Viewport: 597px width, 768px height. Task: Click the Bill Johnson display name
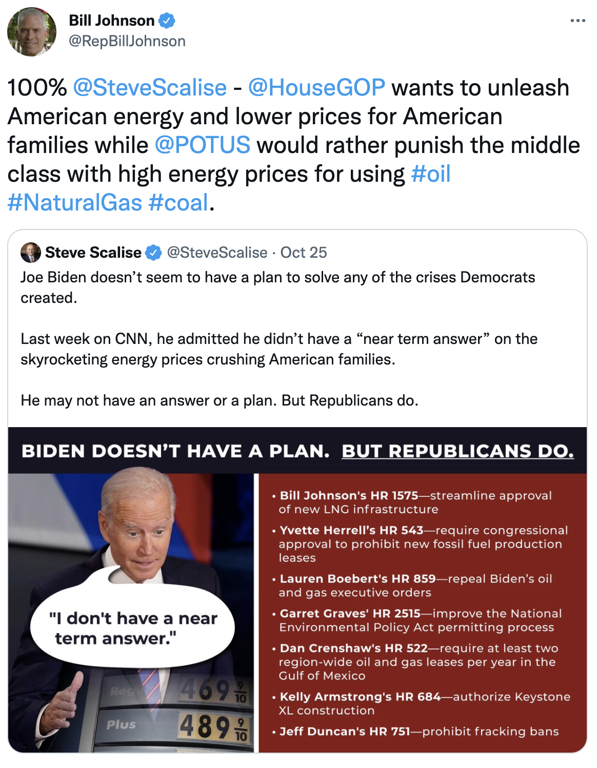112,21
